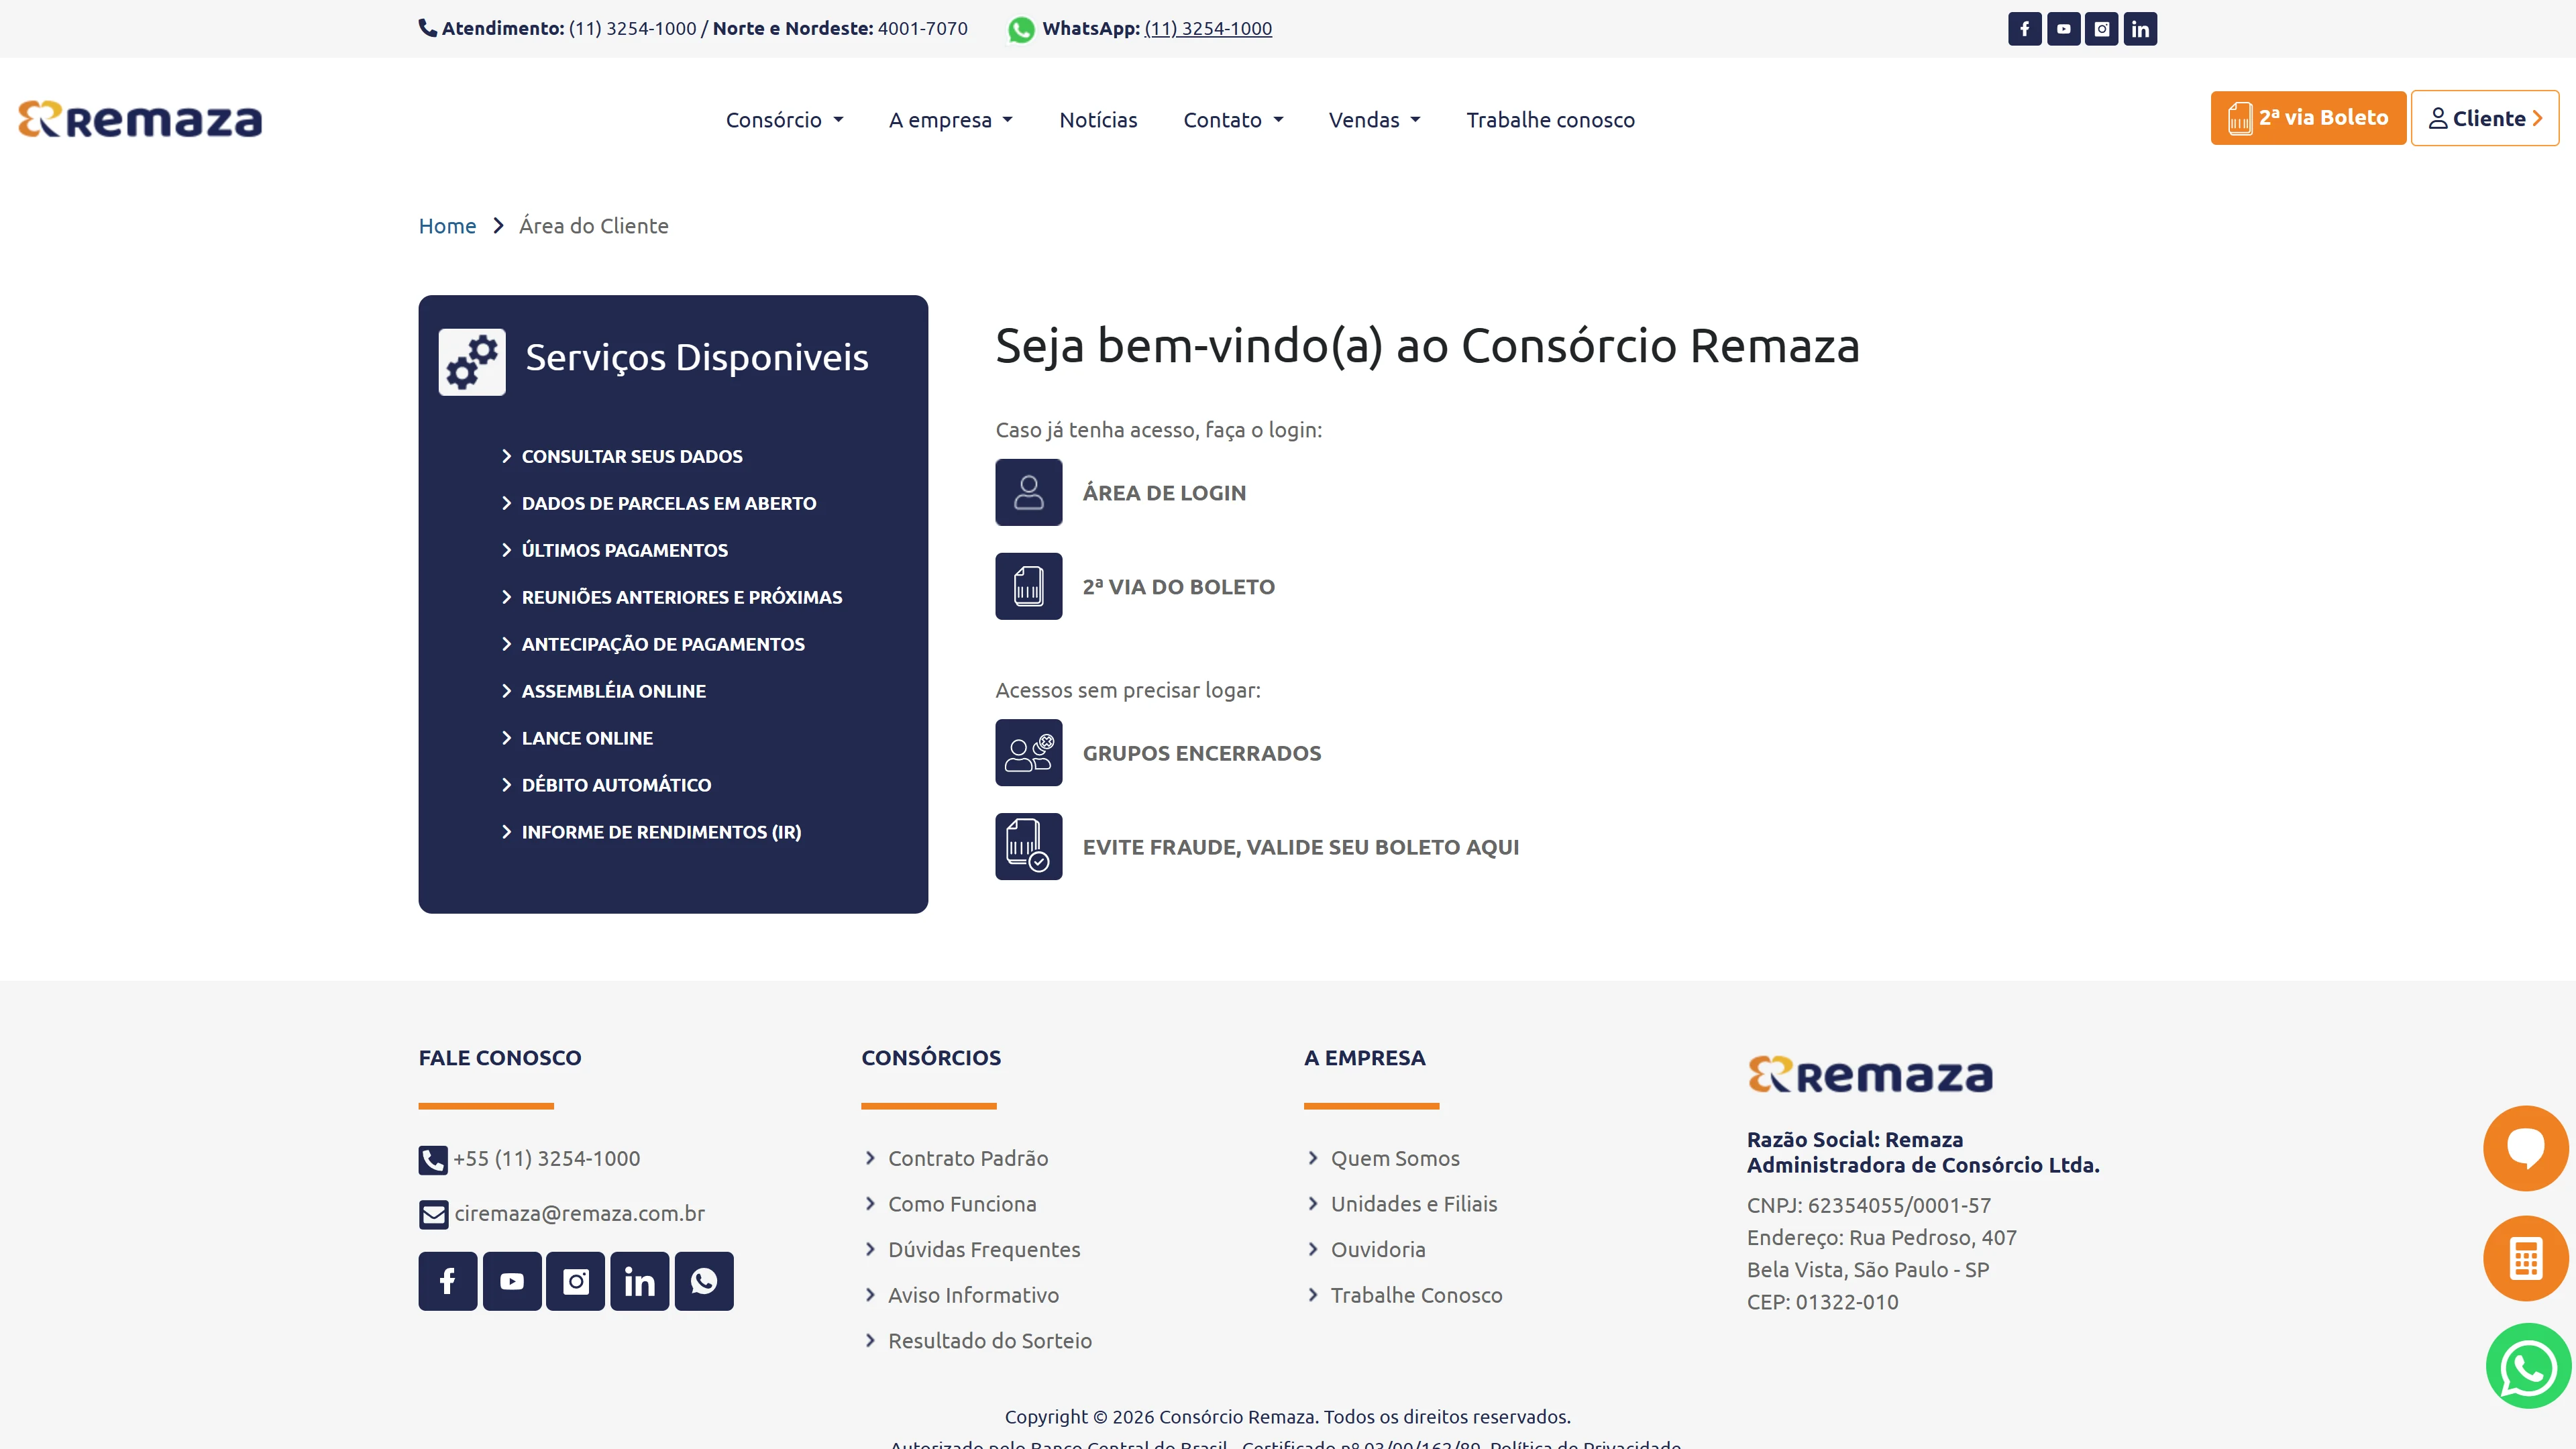
Task: Open Ouvidoria footer link
Action: (x=1378, y=1249)
